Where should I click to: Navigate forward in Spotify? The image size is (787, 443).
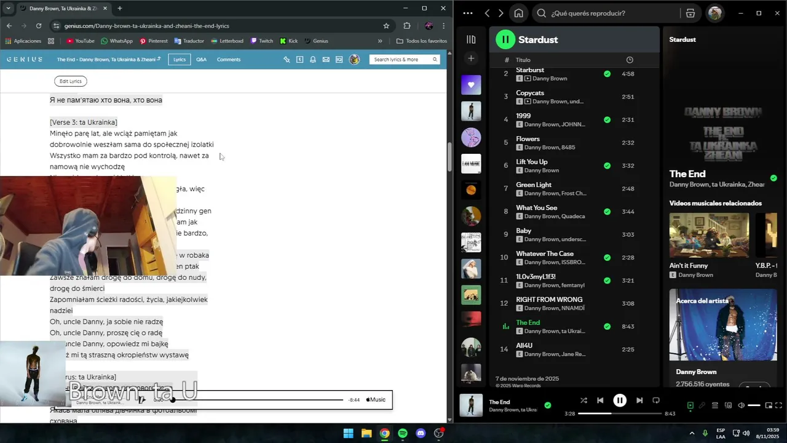[x=500, y=13]
